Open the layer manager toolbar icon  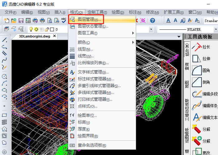pyautogui.click(x=7, y=29)
